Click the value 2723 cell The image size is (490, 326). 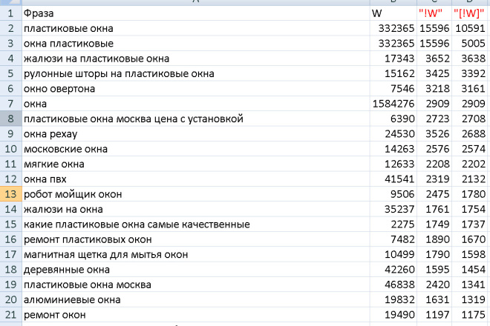(434, 119)
